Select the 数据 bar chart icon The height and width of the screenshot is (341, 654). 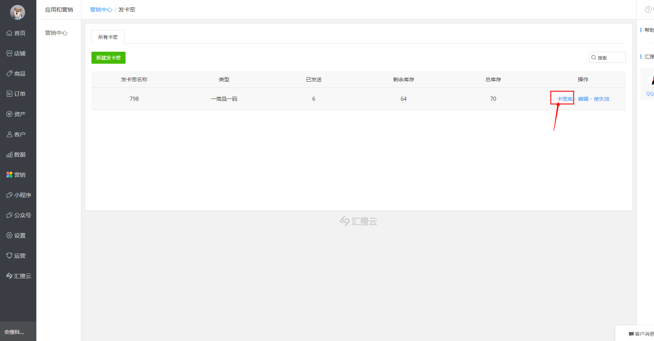click(x=9, y=155)
